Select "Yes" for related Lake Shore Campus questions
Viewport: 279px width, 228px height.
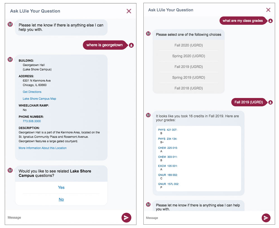(61, 187)
